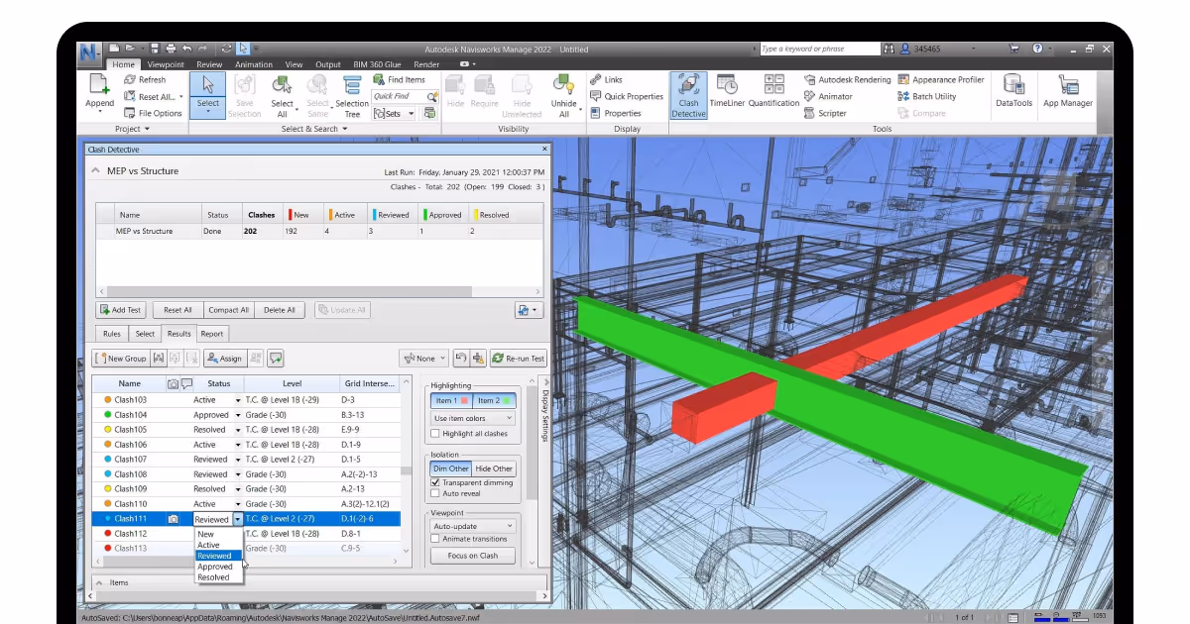Click the Quick Find input field

click(400, 96)
